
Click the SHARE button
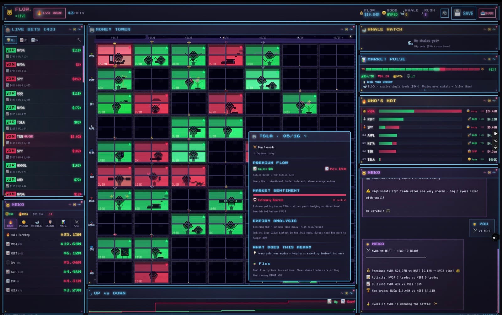pos(487,13)
